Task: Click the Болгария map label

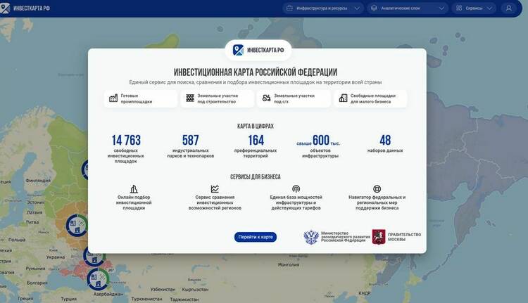Action: click(x=37, y=283)
